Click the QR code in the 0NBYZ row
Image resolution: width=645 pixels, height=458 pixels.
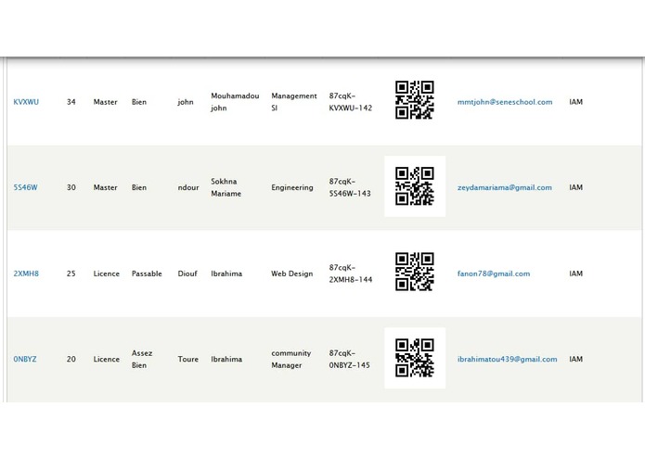[x=415, y=357]
